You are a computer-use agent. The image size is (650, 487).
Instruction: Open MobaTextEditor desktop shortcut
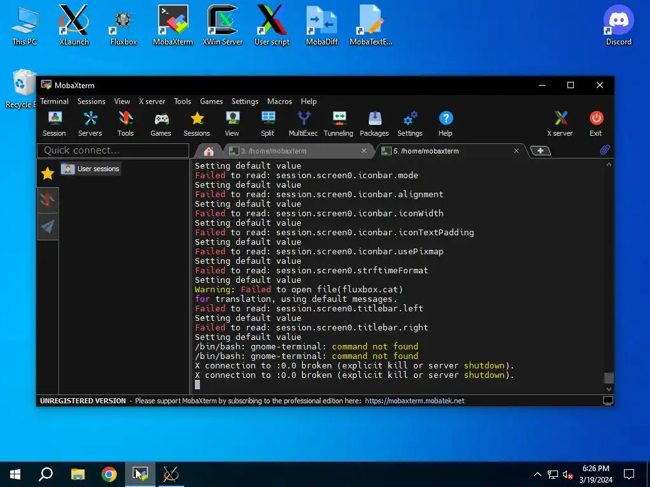click(x=371, y=25)
